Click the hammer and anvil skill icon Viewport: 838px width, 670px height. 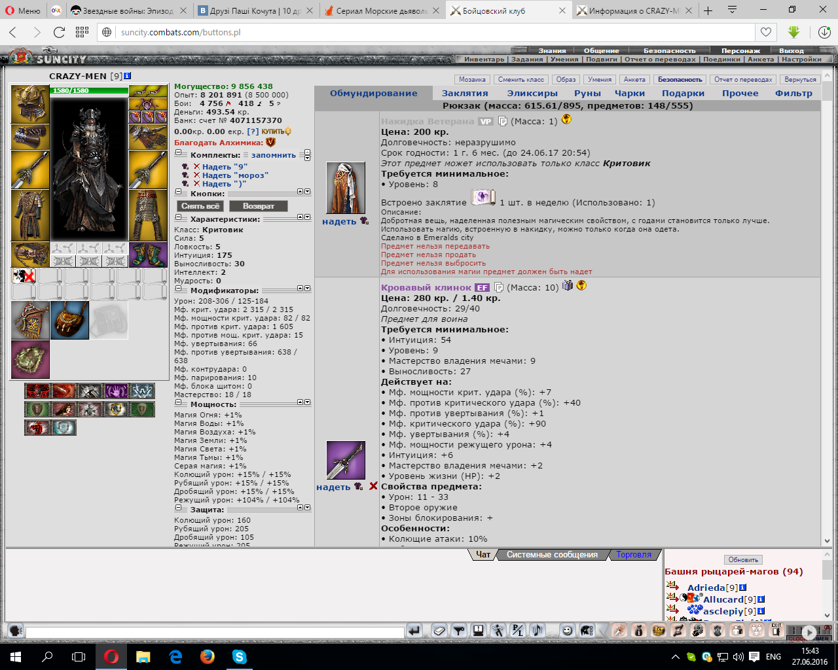(x=90, y=391)
